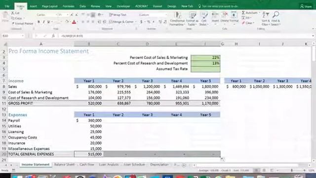316x178 pixels.
Task: Open Sort & Filter menu
Action: point(265,19)
